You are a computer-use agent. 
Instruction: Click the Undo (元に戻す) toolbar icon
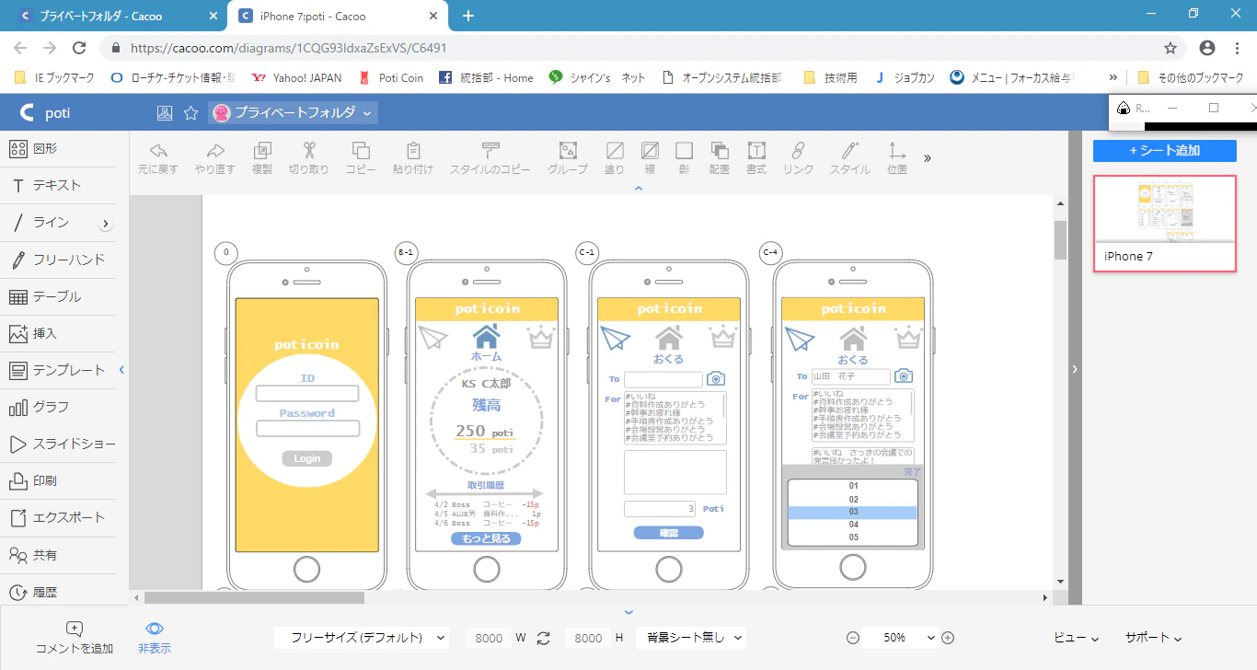point(158,157)
